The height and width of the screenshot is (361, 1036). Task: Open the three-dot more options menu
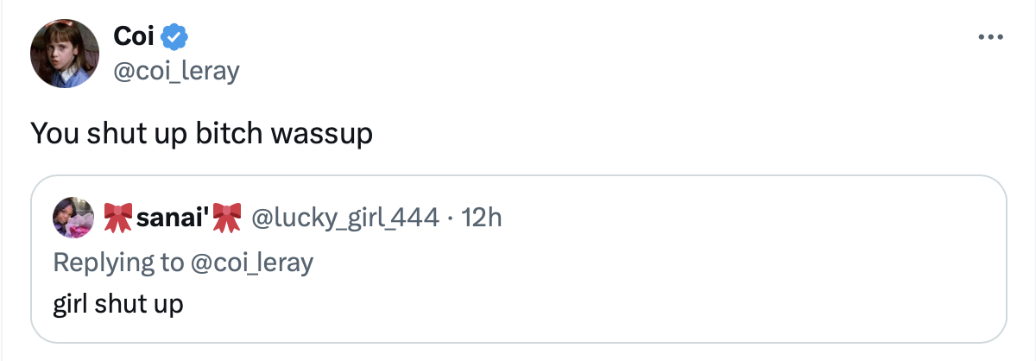[989, 38]
